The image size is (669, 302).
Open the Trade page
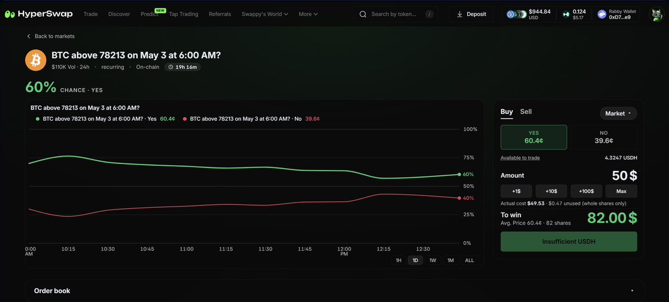pos(90,14)
